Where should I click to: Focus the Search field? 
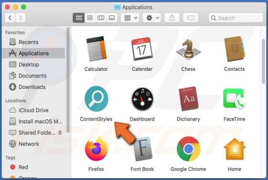tap(236, 18)
